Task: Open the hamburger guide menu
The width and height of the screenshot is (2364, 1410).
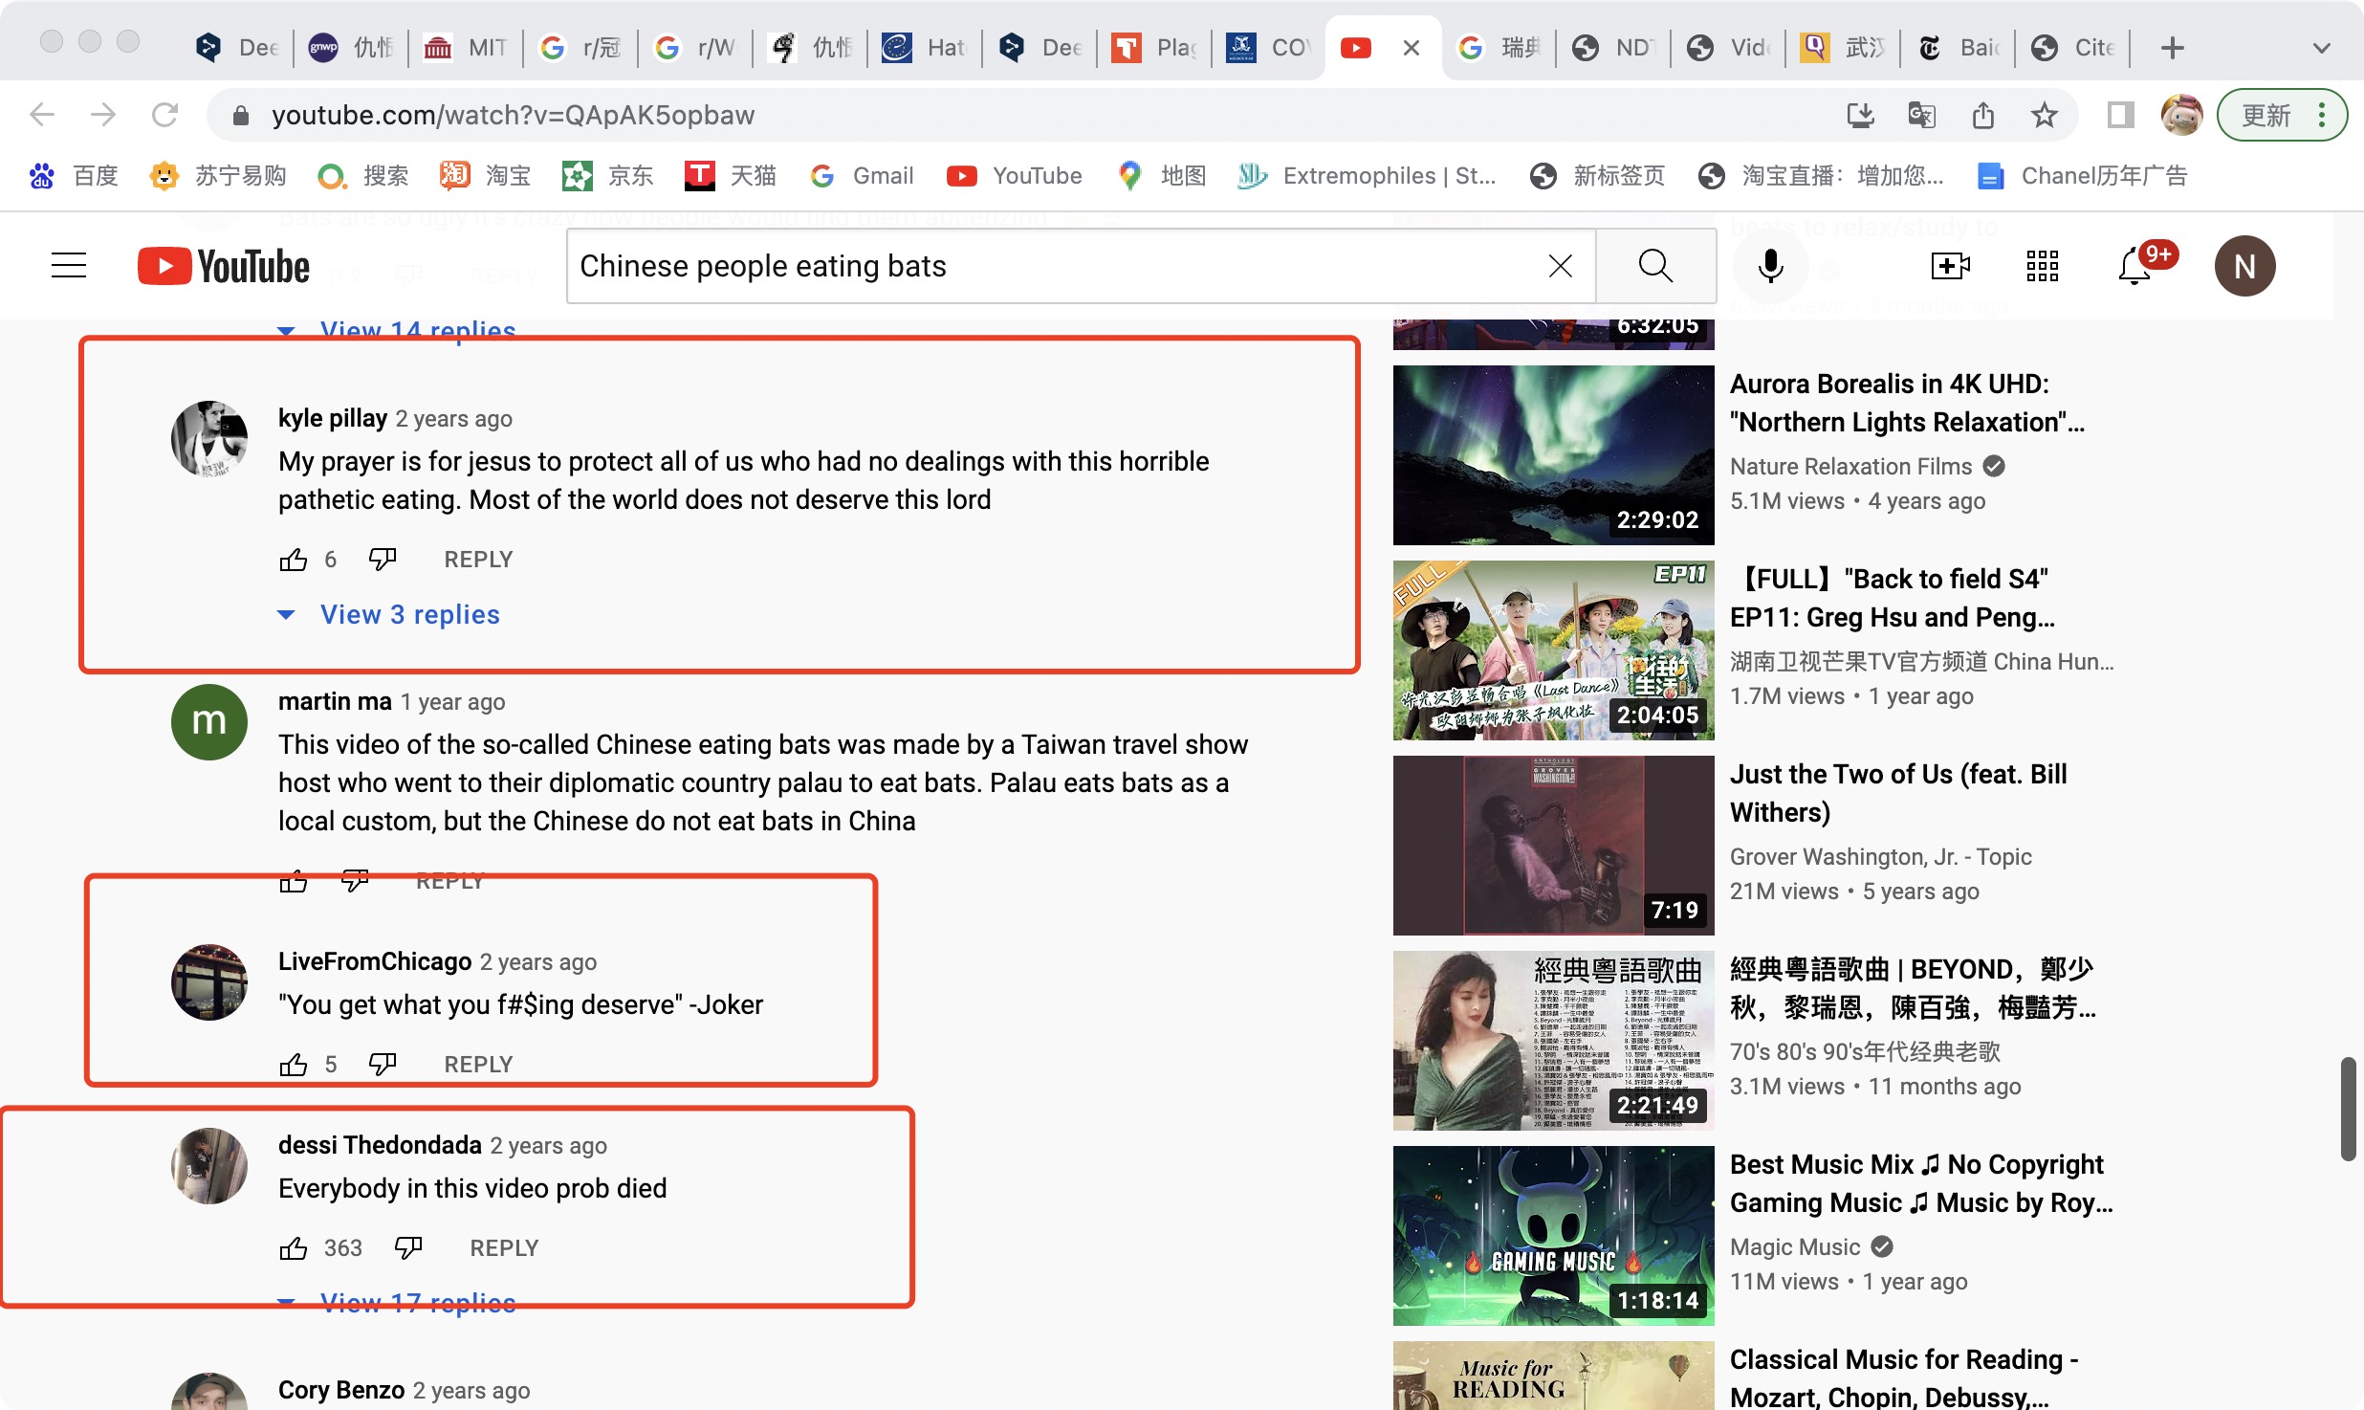Action: click(69, 266)
